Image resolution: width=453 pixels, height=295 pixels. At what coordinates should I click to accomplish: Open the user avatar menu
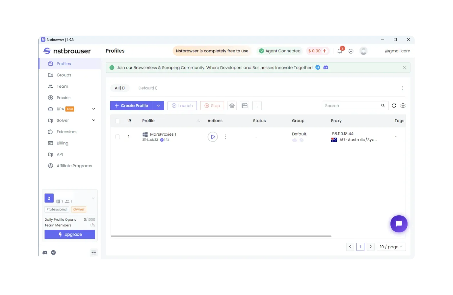tap(363, 51)
